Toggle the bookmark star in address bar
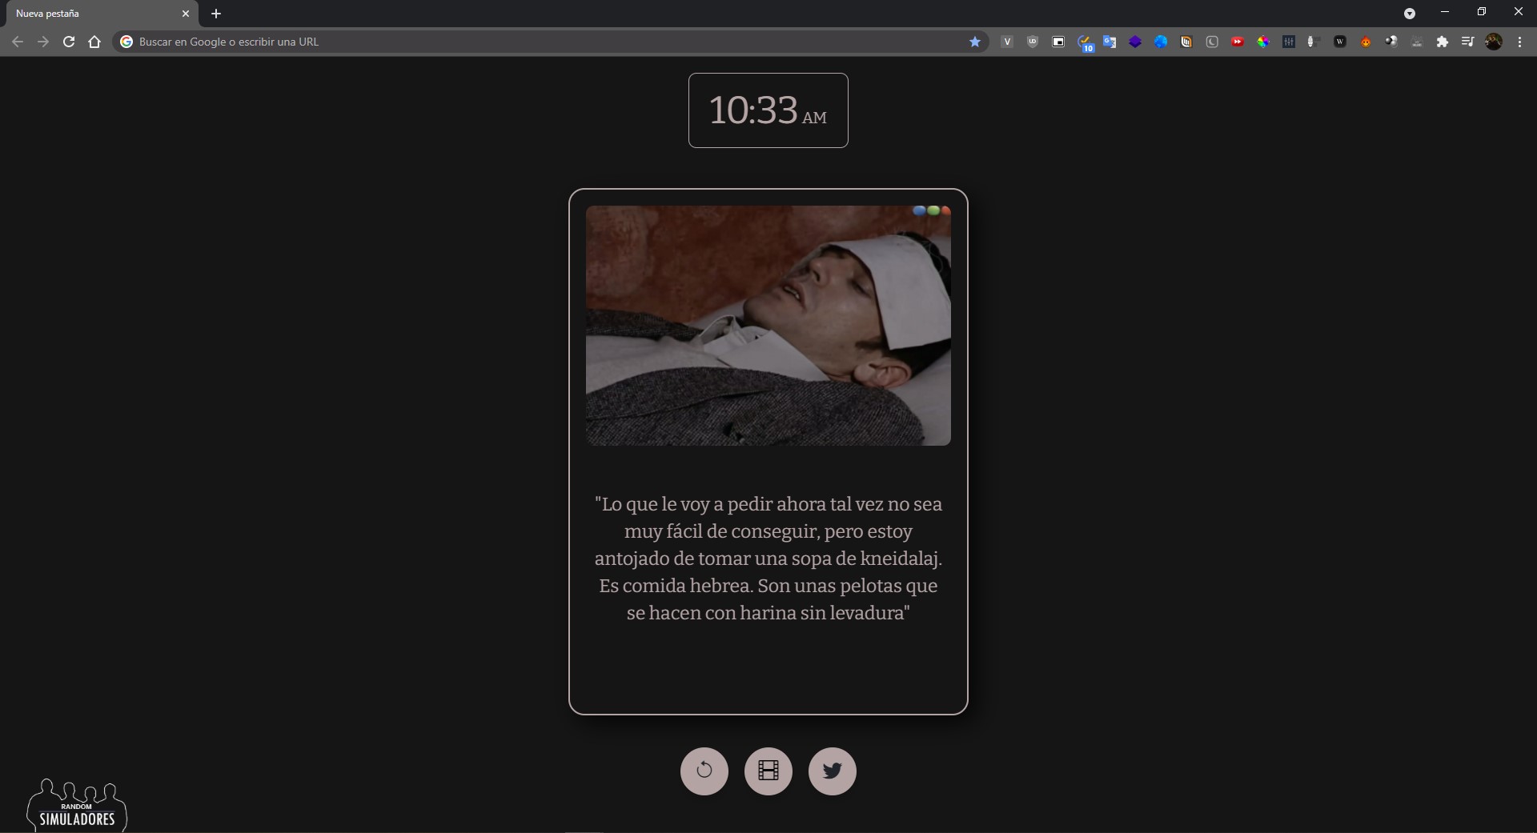 point(975,42)
